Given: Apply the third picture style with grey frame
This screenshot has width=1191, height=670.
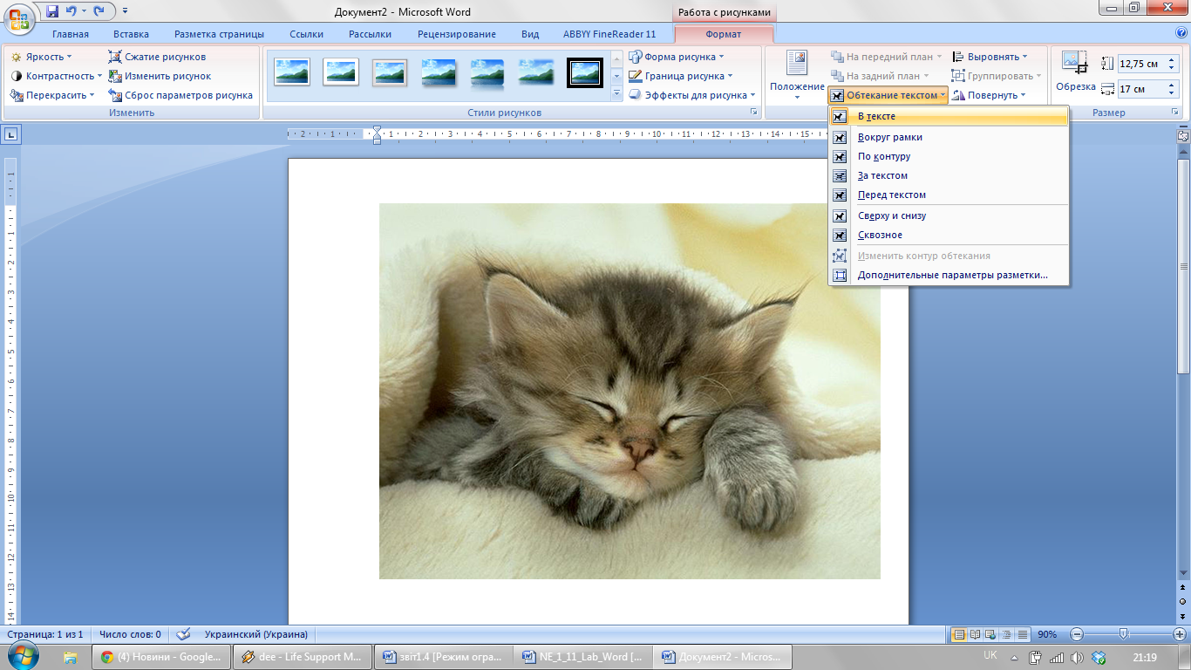Looking at the screenshot, I should coord(390,72).
